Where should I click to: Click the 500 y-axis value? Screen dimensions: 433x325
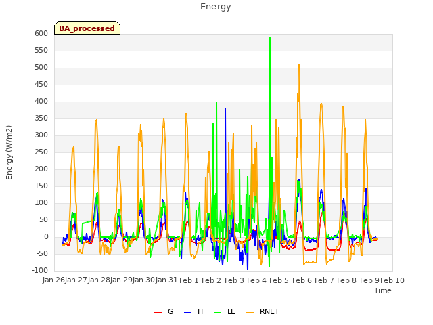[41, 68]
